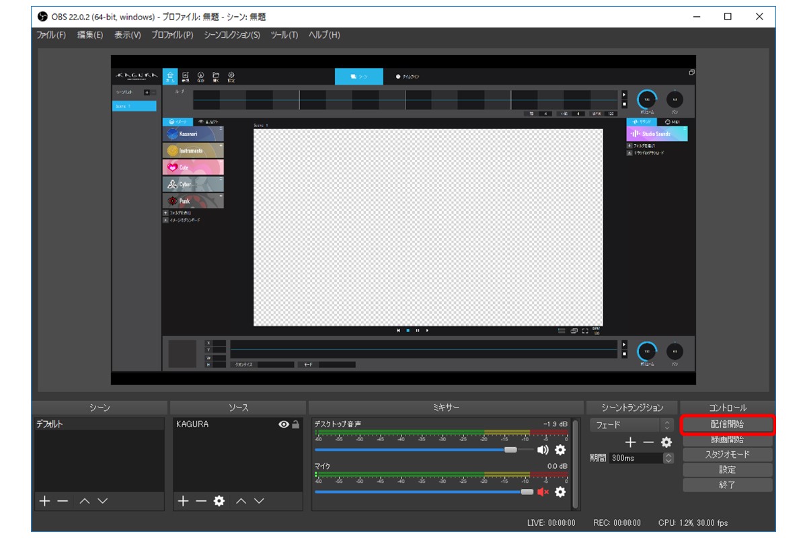Click the mixer panel vertical scrollbar
This screenshot has height=538, width=807.
click(x=575, y=464)
